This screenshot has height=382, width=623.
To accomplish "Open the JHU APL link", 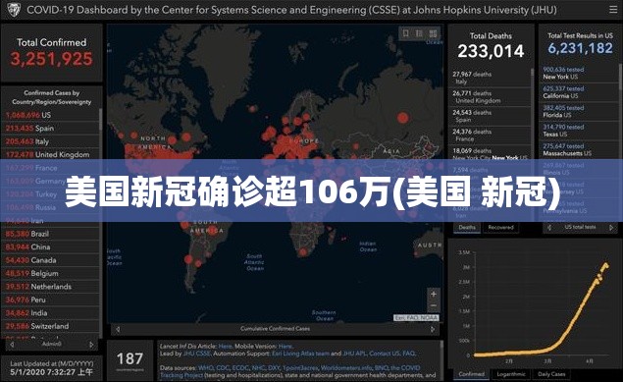I will [x=354, y=354].
